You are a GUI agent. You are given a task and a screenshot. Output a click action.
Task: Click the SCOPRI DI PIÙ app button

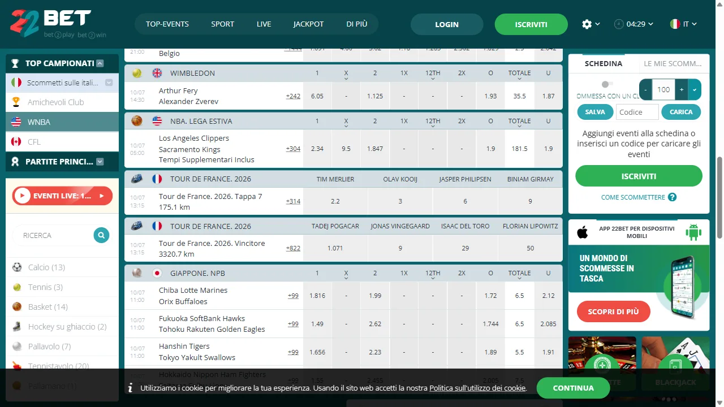614,311
